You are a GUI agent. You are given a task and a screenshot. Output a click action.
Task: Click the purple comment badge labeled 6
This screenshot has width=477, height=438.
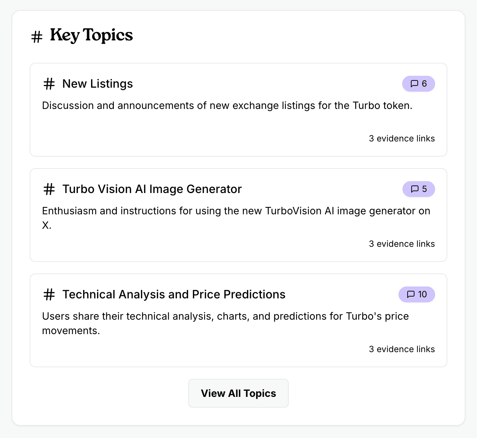pos(418,83)
